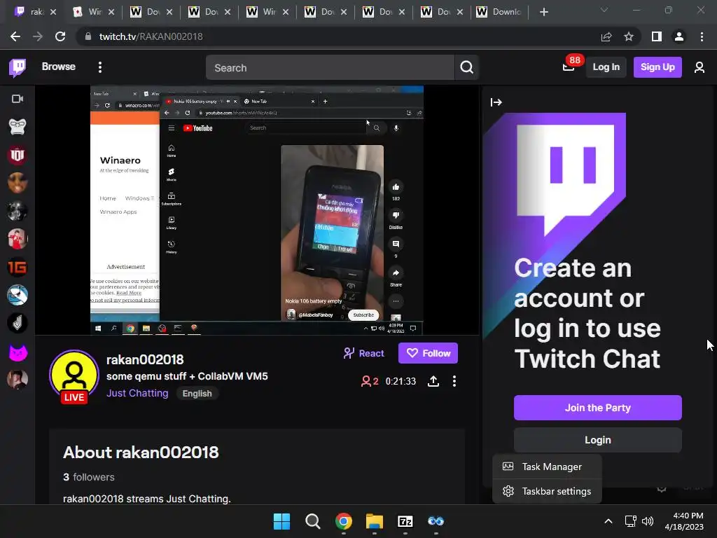717x538 pixels.
Task: Reload the page in Chrome
Action: tap(60, 36)
